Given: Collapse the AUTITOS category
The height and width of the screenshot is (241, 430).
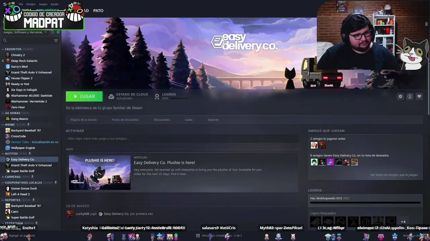Looking at the screenshot, I should tap(3, 154).
